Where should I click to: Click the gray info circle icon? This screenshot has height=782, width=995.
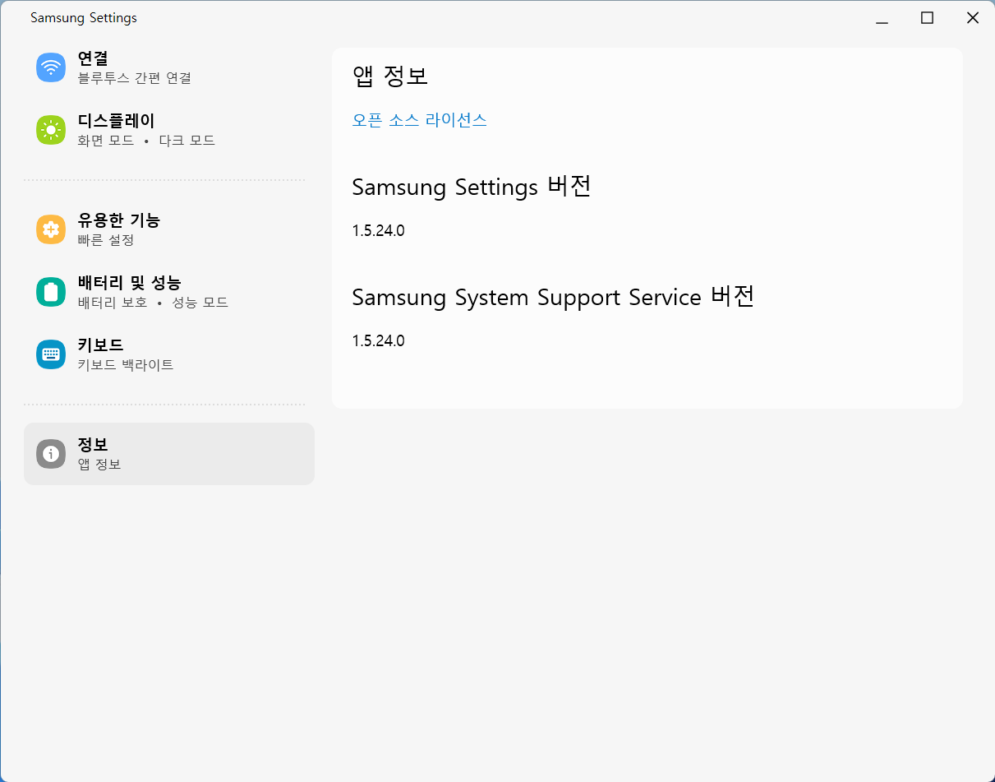(x=51, y=454)
